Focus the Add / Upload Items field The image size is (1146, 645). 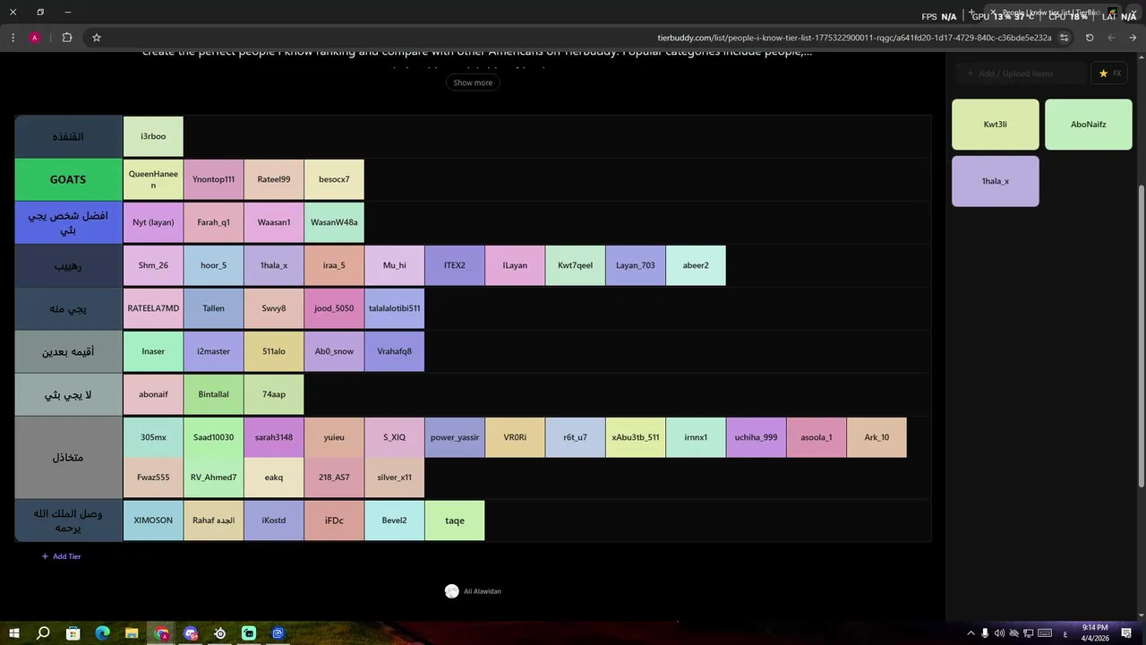point(1020,73)
